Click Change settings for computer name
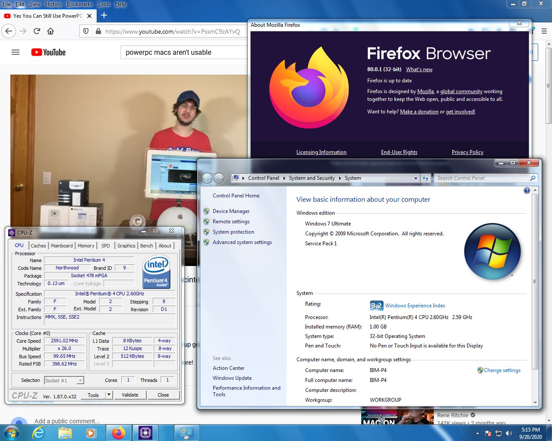This screenshot has height=441, width=552. coord(502,370)
